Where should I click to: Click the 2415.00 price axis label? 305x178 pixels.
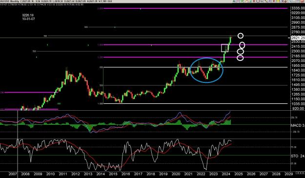point(298,46)
